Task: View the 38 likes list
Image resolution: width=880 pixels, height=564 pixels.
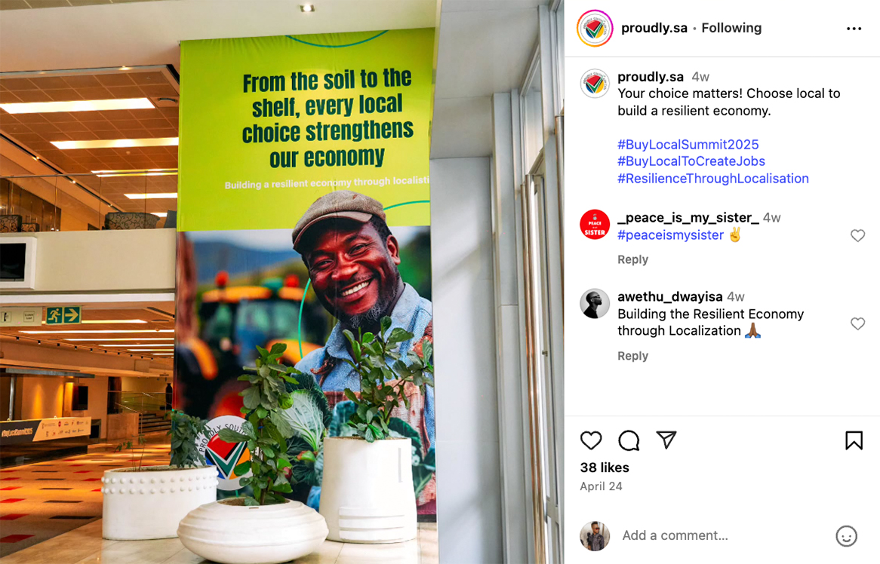Action: click(x=605, y=467)
